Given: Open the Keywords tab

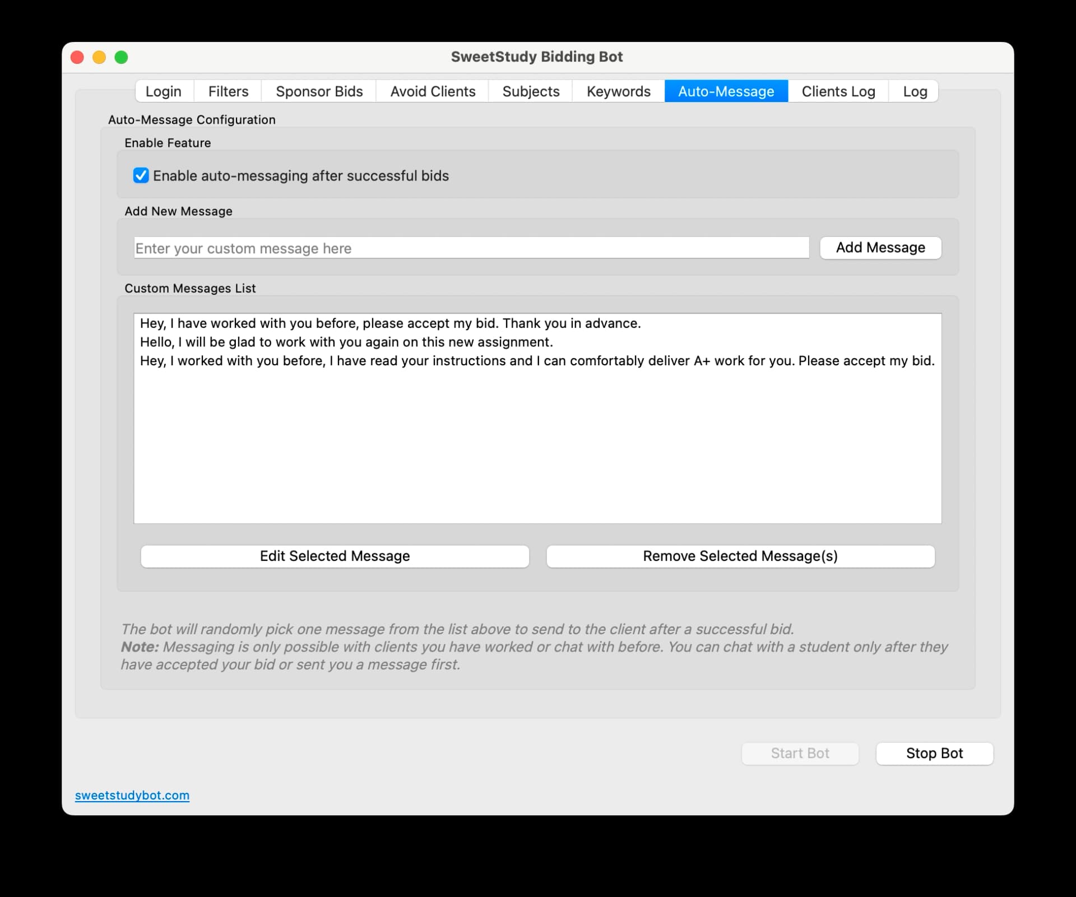Looking at the screenshot, I should (618, 91).
